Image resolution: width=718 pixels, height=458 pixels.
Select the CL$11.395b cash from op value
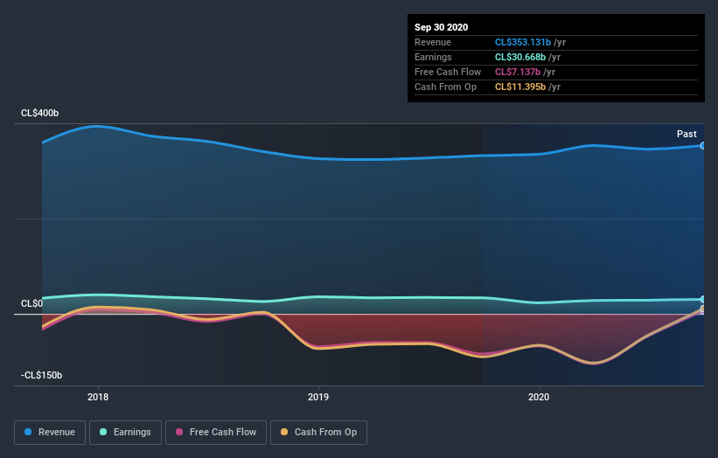point(520,87)
